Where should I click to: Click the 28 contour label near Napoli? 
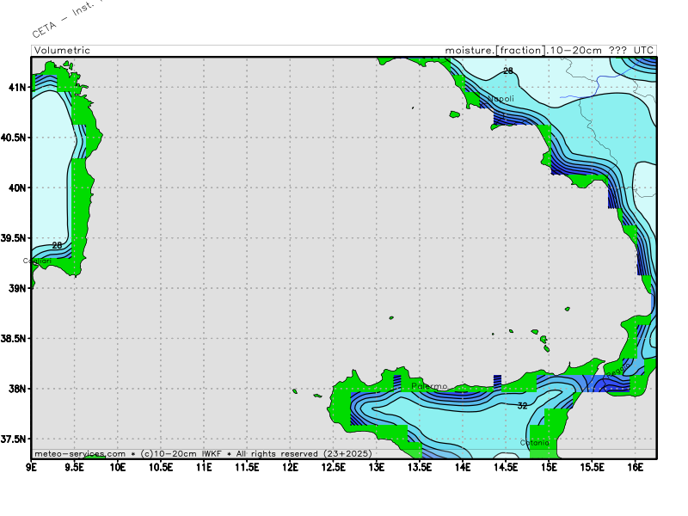(507, 71)
